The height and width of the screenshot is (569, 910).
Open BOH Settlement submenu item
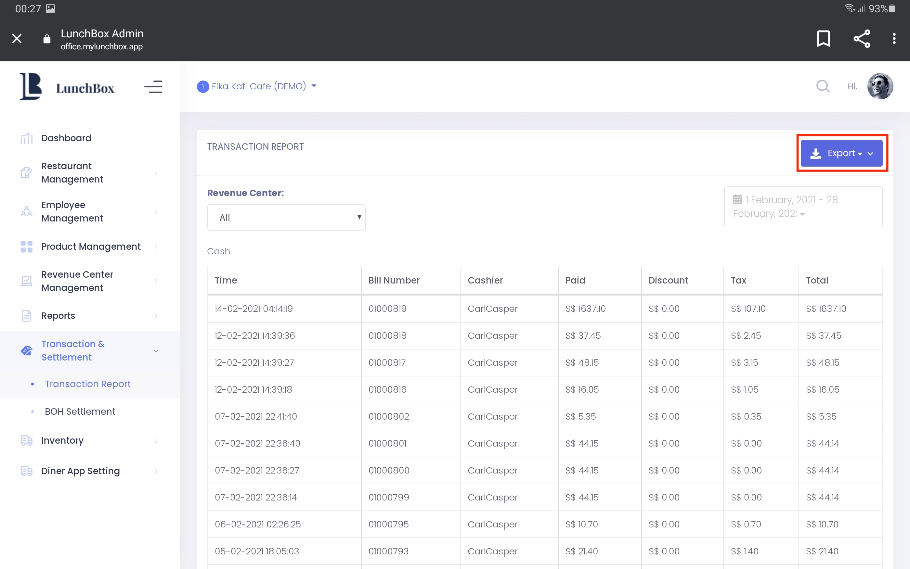[x=80, y=411]
